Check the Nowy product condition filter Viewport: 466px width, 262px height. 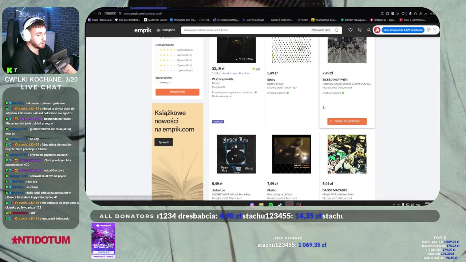(x=157, y=83)
